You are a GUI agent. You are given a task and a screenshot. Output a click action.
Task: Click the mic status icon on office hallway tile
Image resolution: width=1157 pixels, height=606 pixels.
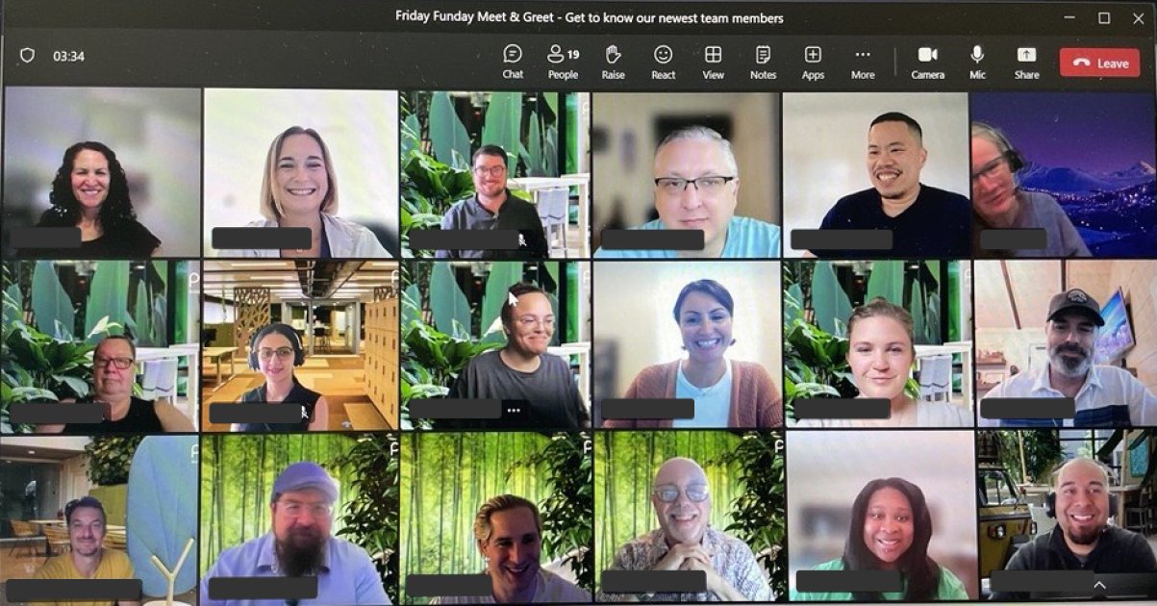click(x=305, y=412)
